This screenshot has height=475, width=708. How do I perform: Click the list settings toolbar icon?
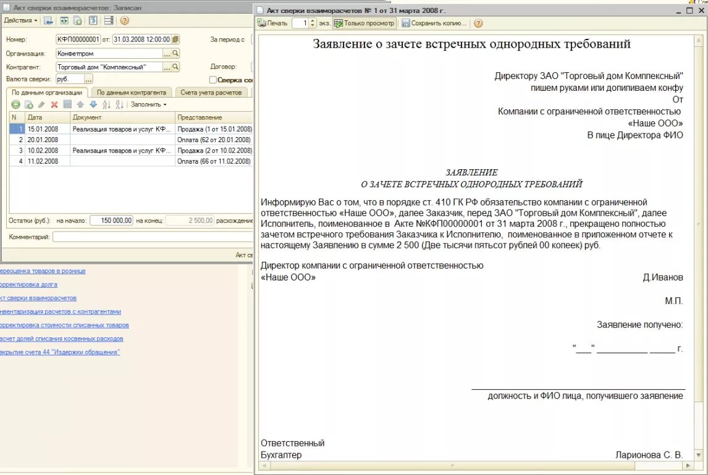108,20
